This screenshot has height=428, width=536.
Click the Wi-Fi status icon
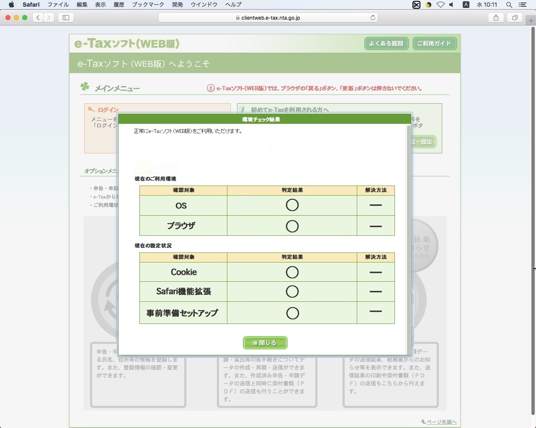pos(441,5)
